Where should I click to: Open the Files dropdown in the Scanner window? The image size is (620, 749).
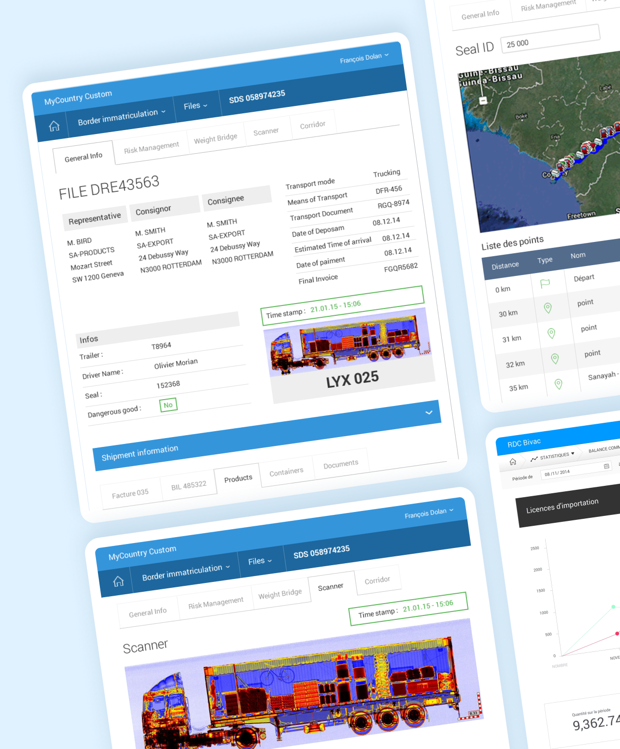pyautogui.click(x=260, y=561)
